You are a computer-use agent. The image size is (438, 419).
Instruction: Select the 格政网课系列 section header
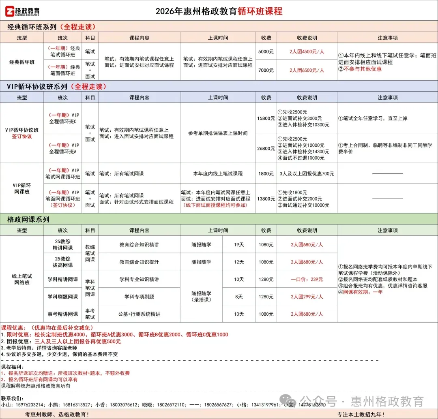click(x=219, y=219)
